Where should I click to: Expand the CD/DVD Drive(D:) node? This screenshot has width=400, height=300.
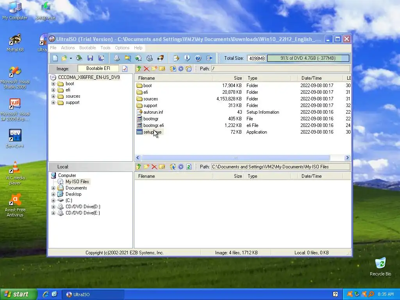tap(53, 207)
